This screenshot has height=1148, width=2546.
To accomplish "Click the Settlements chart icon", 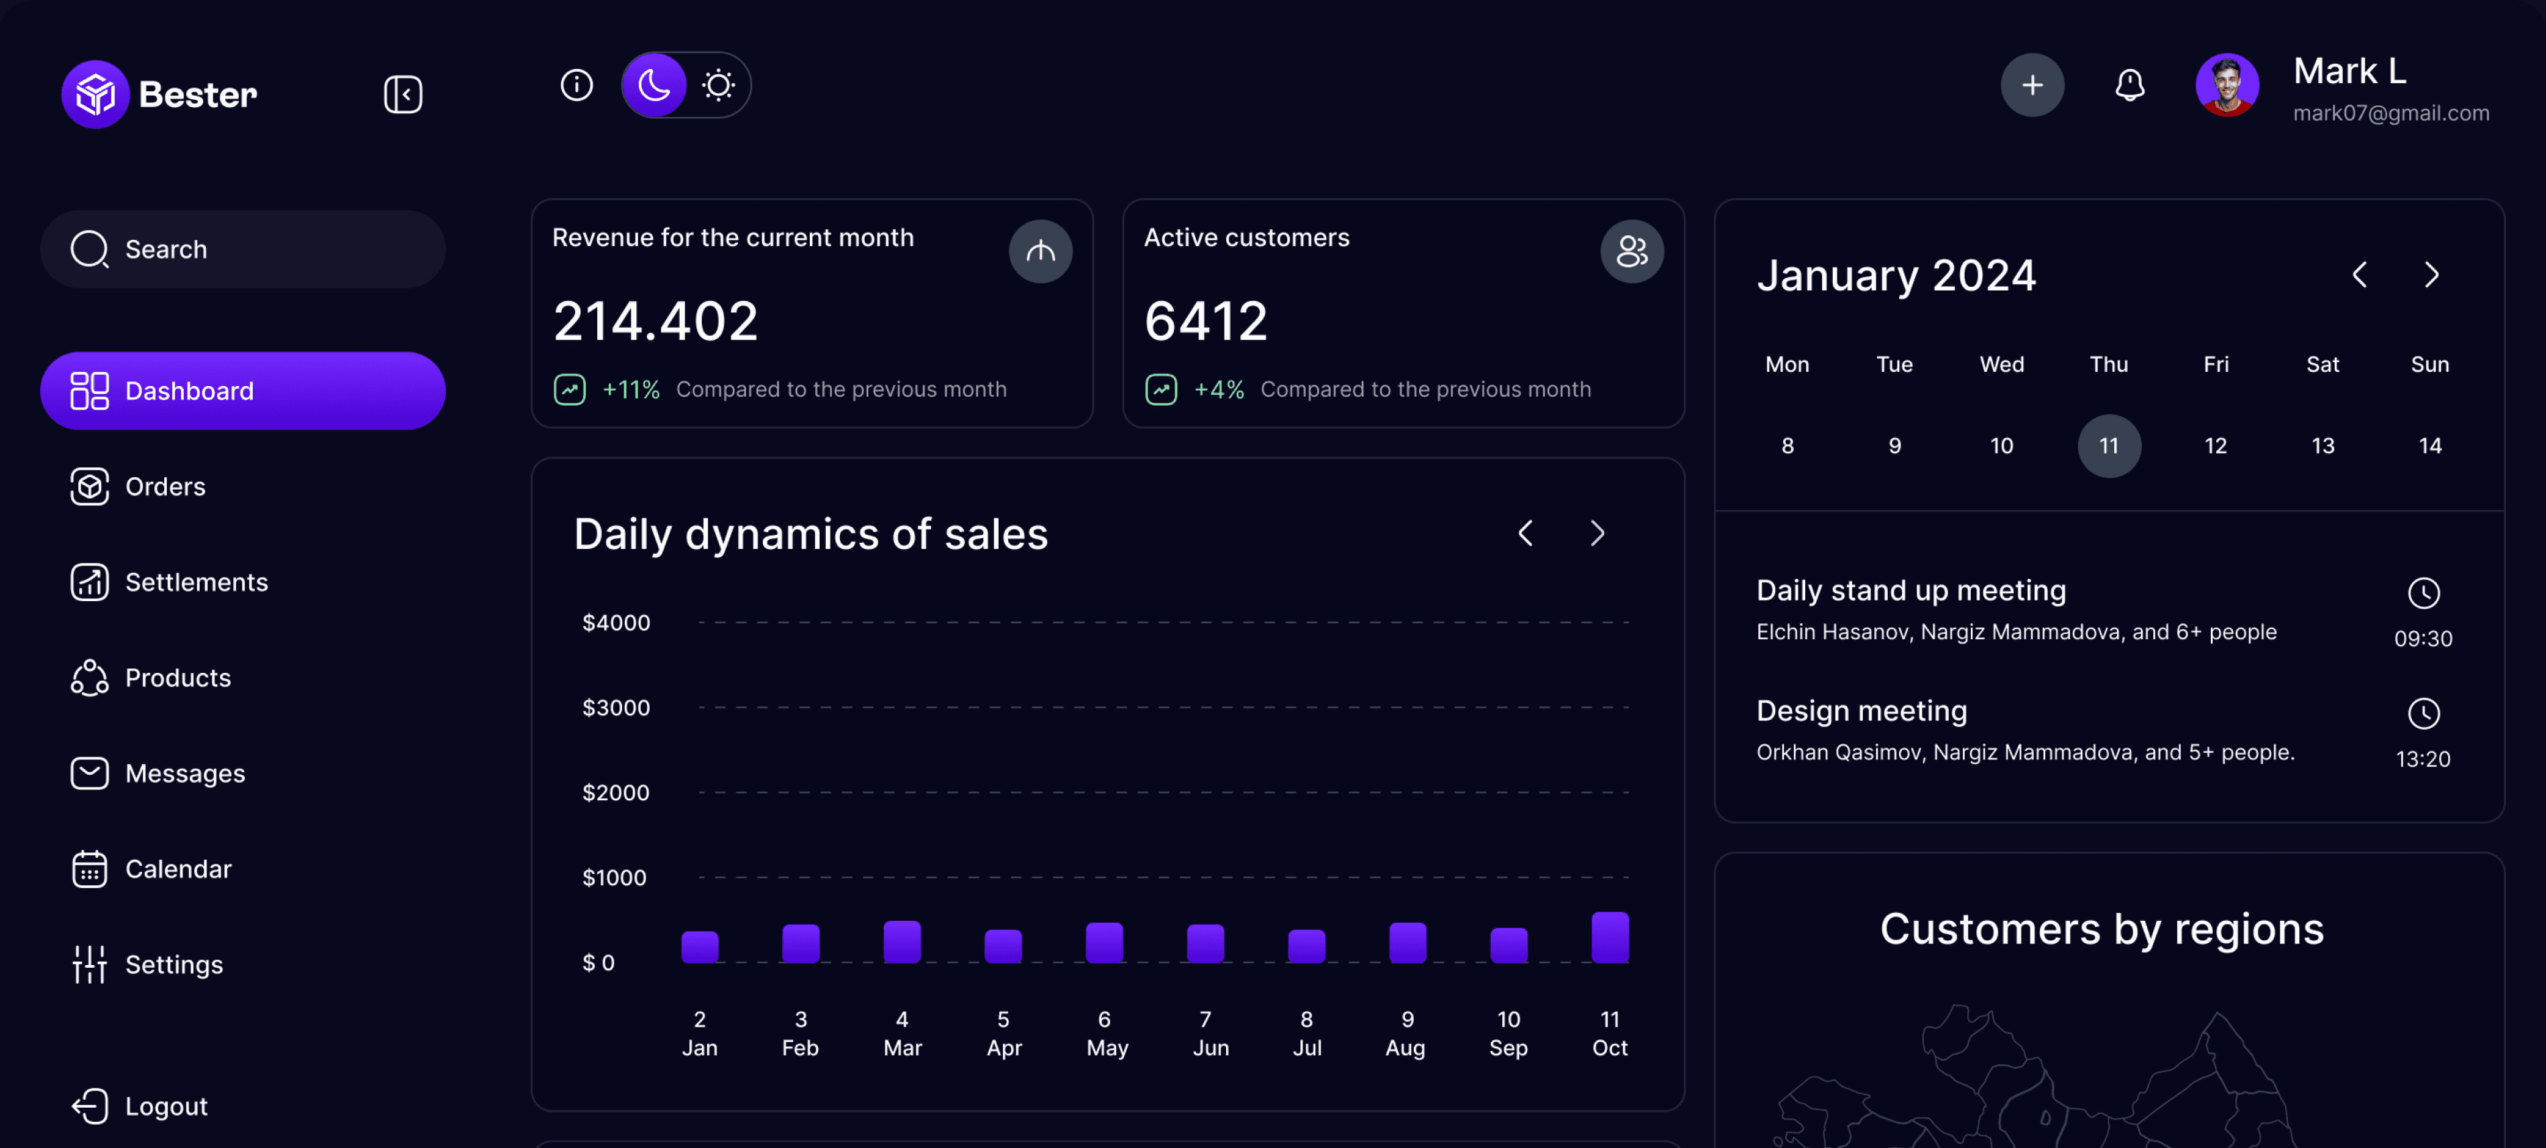I will [x=89, y=582].
